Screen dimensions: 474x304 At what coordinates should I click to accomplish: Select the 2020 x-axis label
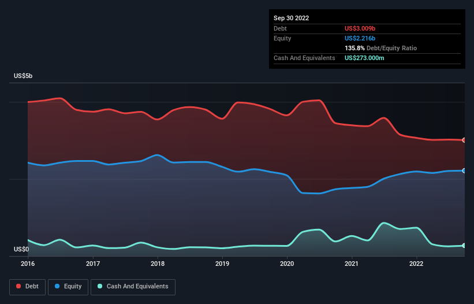287,264
